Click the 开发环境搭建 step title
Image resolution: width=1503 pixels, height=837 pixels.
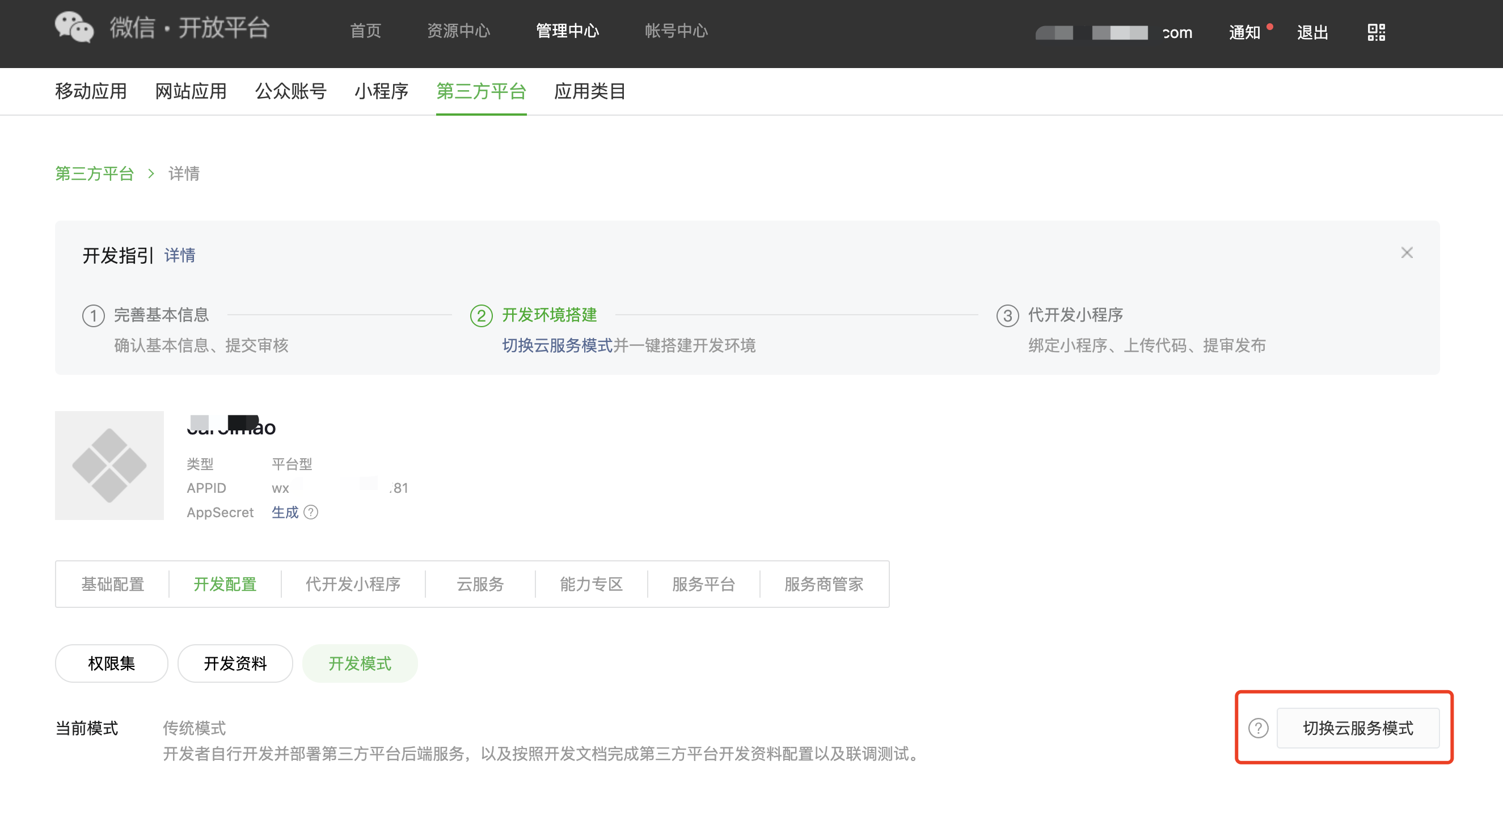pos(550,315)
